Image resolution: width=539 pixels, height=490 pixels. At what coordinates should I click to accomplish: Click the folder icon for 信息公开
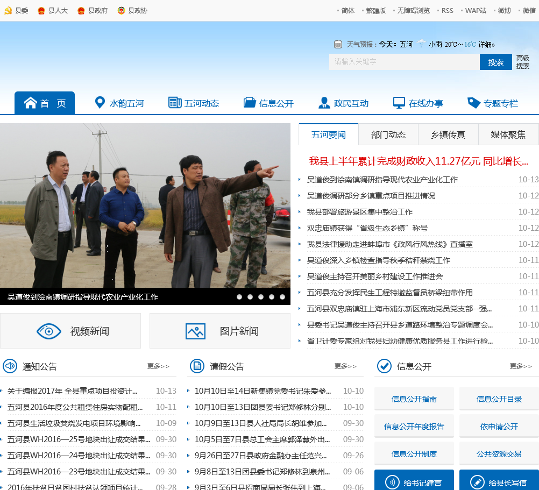click(x=250, y=102)
